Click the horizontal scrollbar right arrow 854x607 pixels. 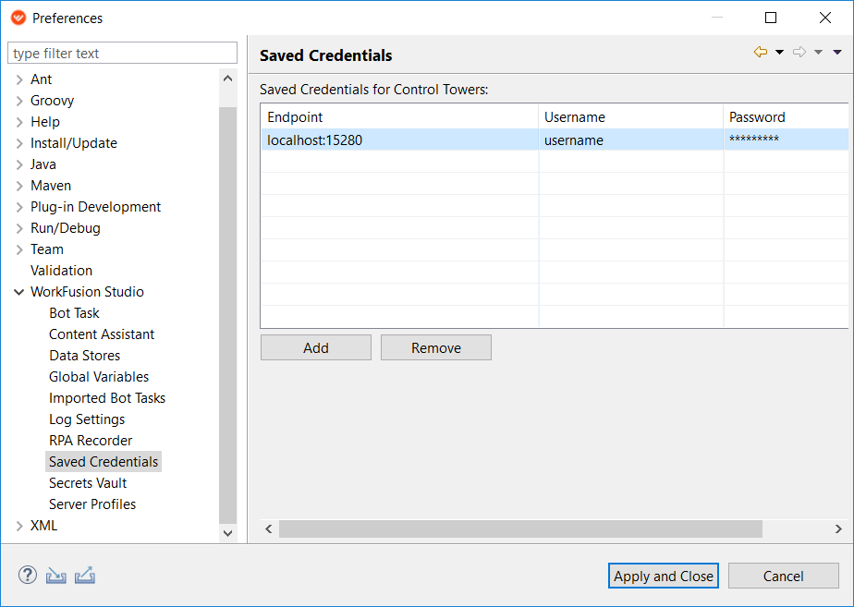pyautogui.click(x=838, y=528)
